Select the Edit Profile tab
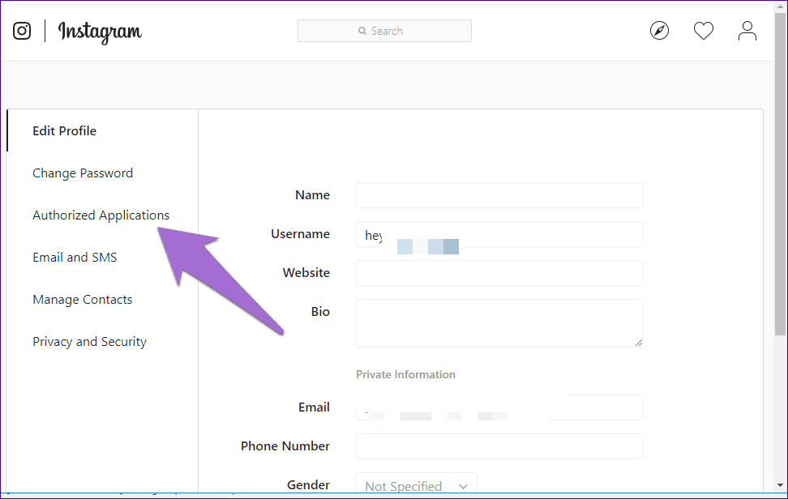Viewport: 788px width, 499px height. pos(64,130)
